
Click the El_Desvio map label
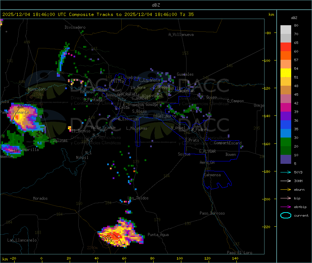(x=81, y=131)
